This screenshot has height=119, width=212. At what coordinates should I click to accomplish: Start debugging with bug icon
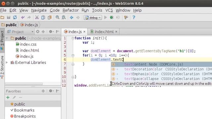112,18
